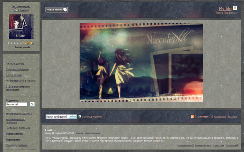Click the 'Сейчас онлайн' status text

(x=23, y=47)
